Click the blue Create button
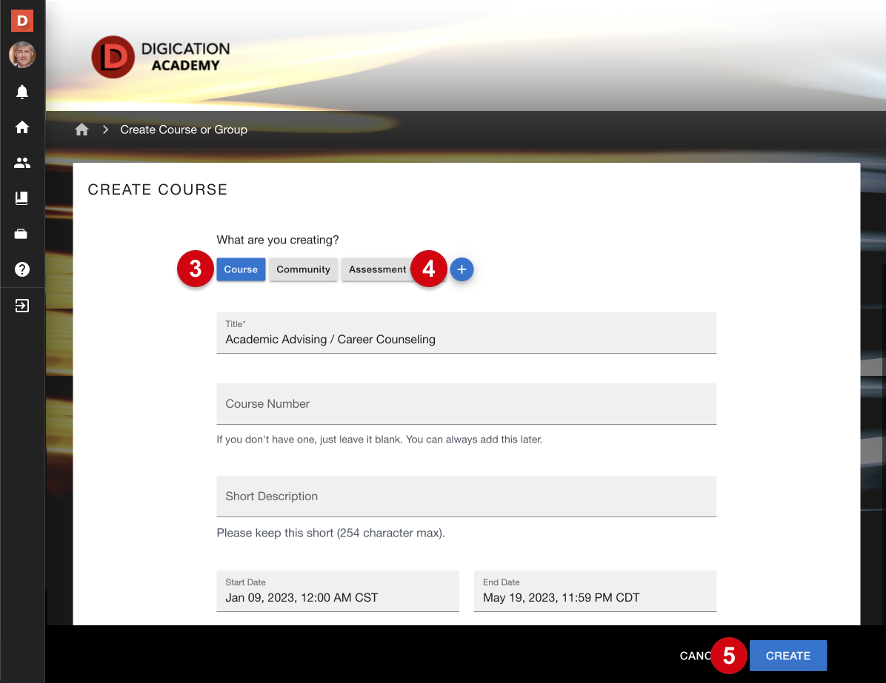This screenshot has width=886, height=683. point(787,656)
